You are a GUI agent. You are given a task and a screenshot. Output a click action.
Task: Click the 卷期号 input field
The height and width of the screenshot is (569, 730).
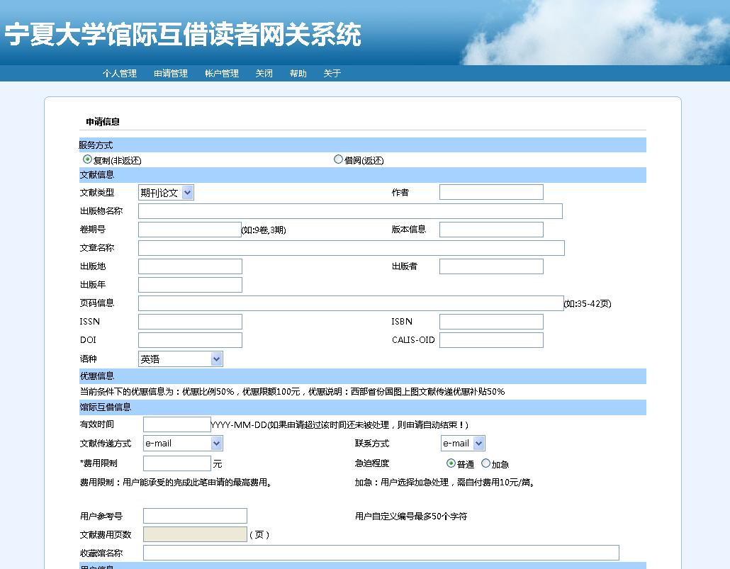point(189,230)
